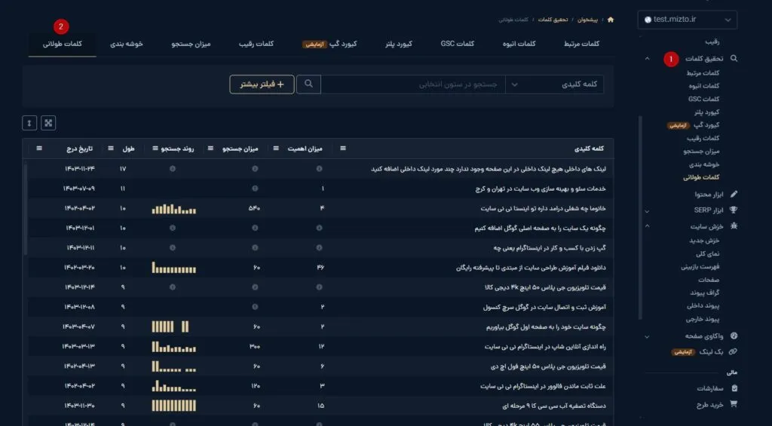Open کلمات مرتبط in the sidebar submenu
Screen dimensions: 772x426
(703, 73)
